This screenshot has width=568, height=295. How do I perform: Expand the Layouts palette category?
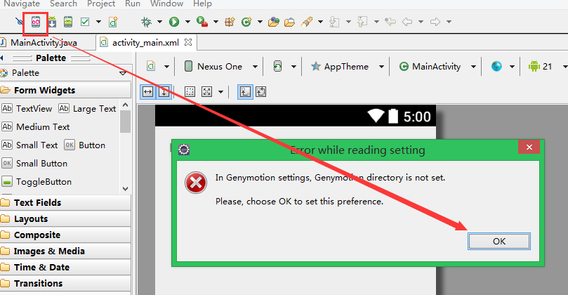click(x=65, y=219)
